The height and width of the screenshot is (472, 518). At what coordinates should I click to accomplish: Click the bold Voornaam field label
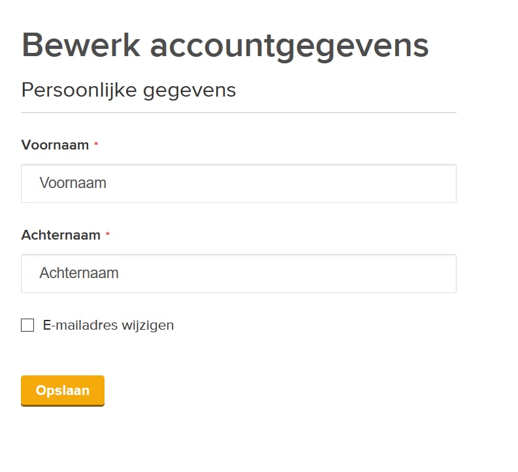coord(55,145)
